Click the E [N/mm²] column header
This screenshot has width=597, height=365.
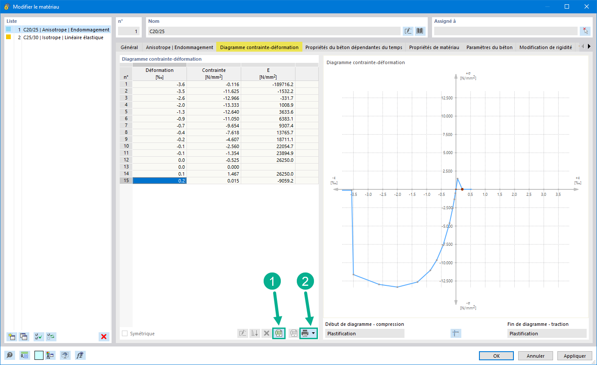[268, 73]
